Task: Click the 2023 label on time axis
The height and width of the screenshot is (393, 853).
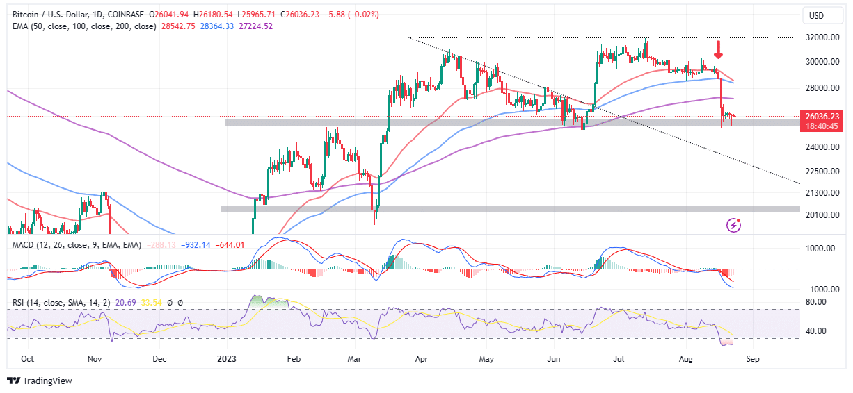Action: [x=228, y=360]
